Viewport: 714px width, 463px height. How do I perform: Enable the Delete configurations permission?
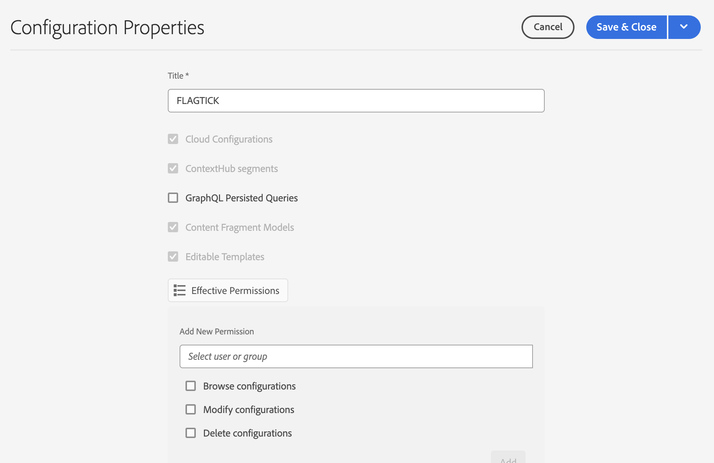[x=191, y=433]
